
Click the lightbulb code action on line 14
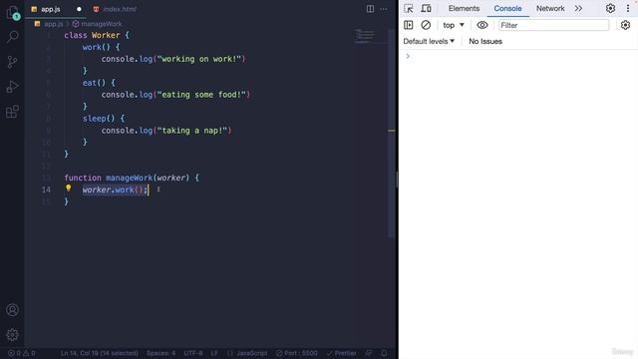click(x=69, y=188)
